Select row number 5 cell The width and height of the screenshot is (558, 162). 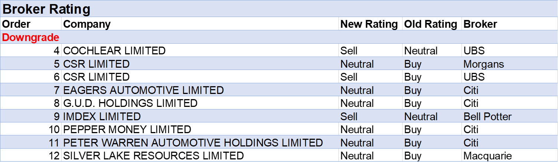[x=56, y=64]
